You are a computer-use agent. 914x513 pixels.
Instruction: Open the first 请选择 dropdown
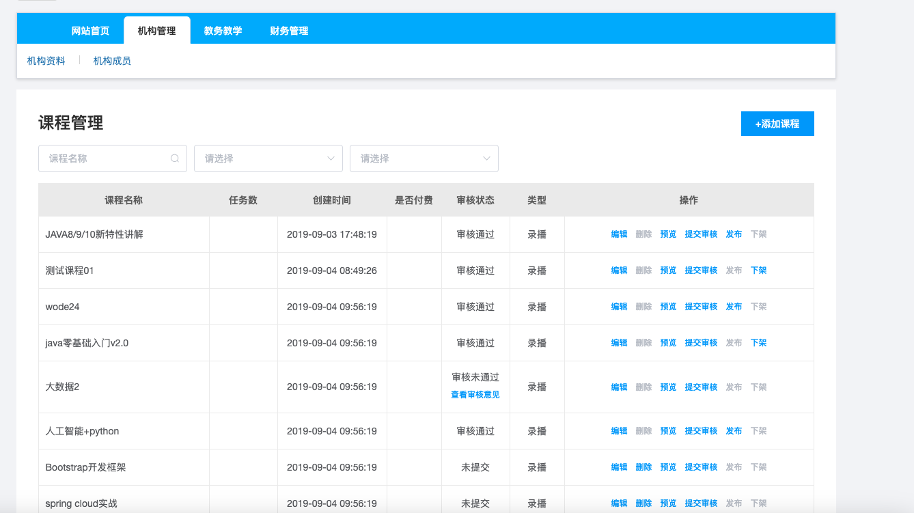[268, 158]
